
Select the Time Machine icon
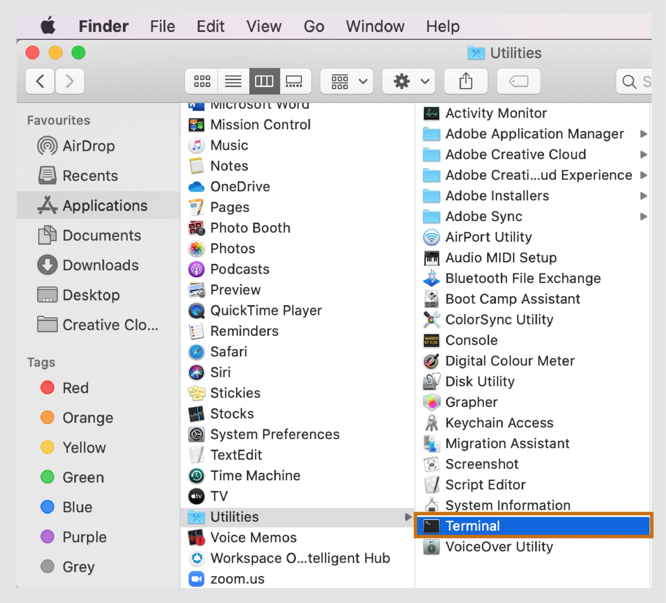[x=196, y=476]
